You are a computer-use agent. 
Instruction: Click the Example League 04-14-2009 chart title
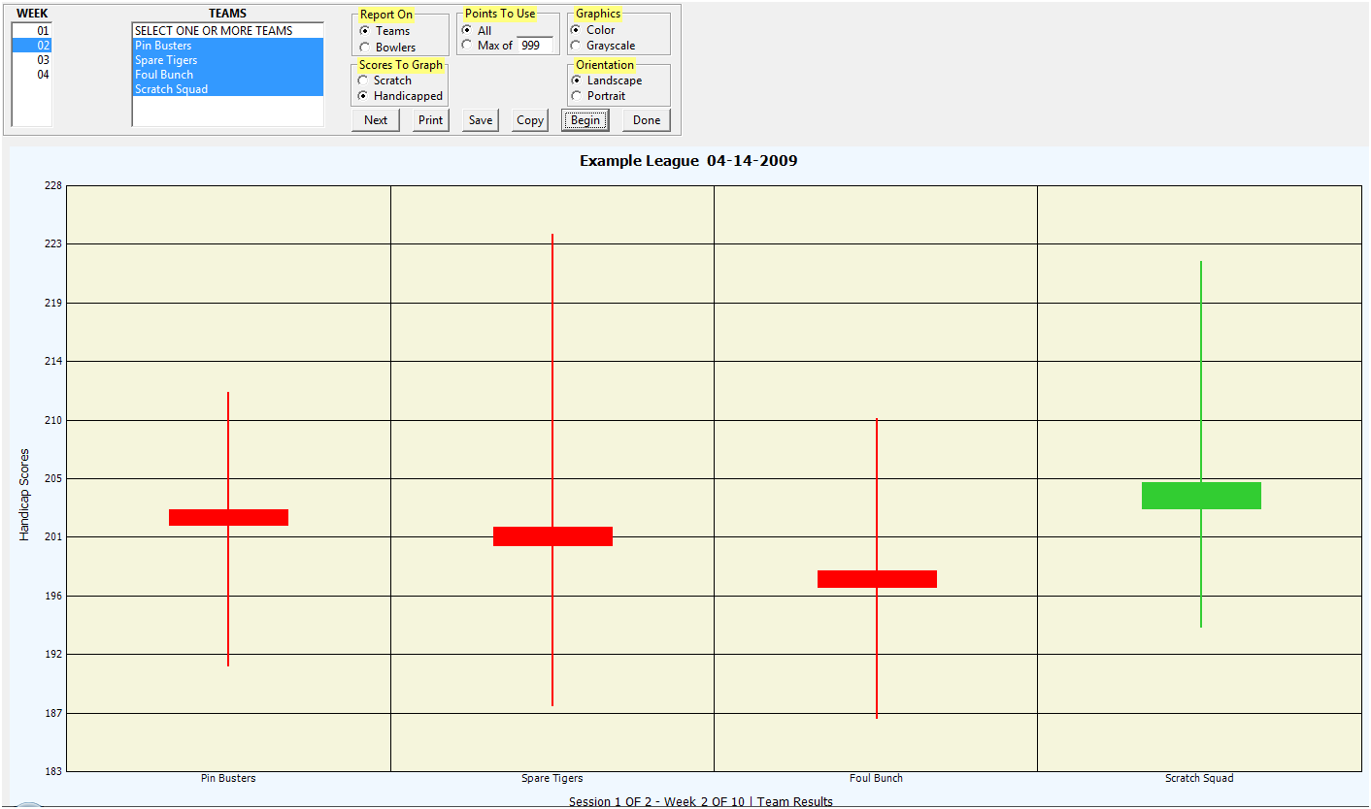pyautogui.click(x=688, y=161)
